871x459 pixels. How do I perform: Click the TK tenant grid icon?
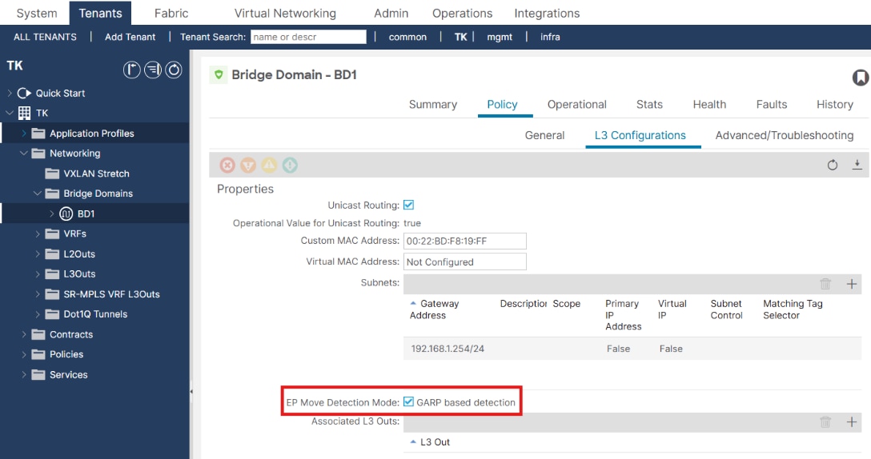click(25, 114)
